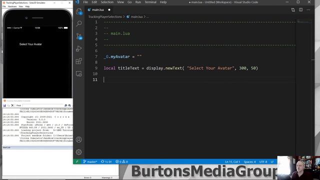
Task: Place cursor on empty line 11
Action: tap(199, 79)
